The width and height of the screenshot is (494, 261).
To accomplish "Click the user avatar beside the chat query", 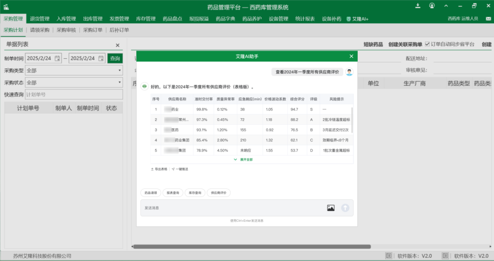I will pyautogui.click(x=349, y=72).
